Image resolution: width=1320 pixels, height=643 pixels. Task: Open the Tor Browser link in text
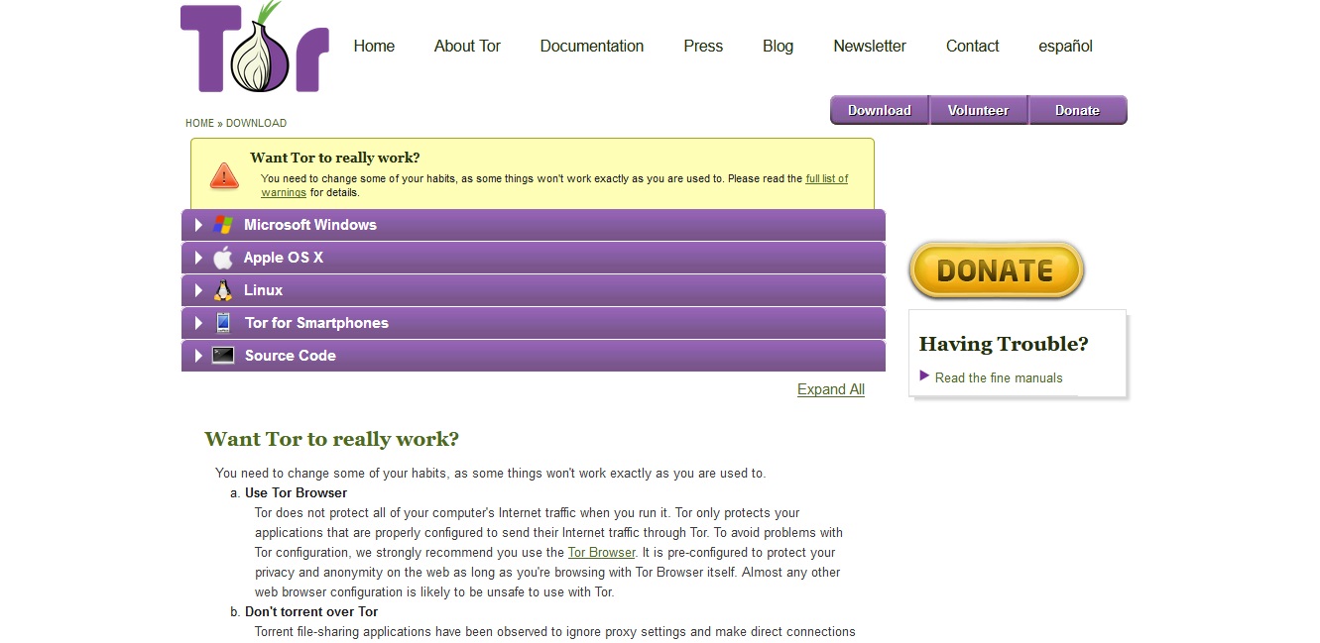pos(602,553)
